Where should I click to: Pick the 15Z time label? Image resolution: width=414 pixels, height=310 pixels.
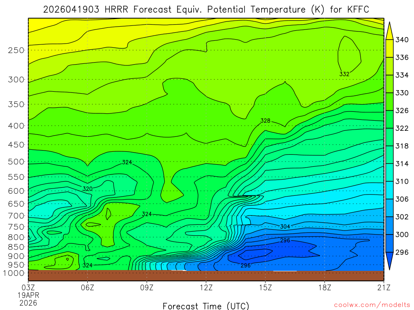tap(265, 287)
